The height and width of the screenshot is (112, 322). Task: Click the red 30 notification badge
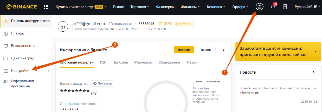275,4
